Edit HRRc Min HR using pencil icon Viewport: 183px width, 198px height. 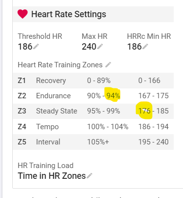point(145,47)
